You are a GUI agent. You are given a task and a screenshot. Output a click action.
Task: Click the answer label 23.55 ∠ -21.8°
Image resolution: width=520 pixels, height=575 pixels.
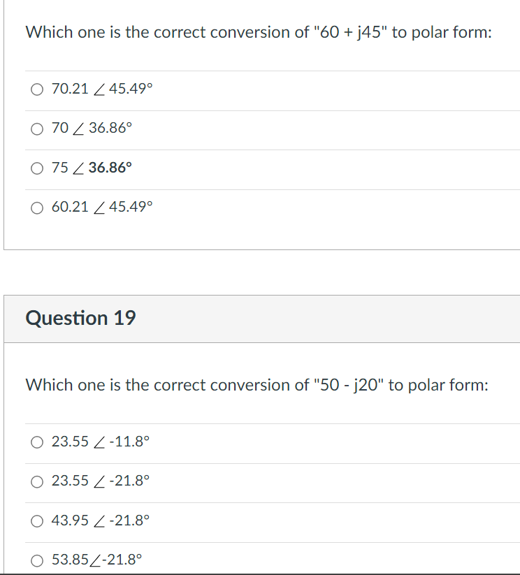(x=100, y=481)
